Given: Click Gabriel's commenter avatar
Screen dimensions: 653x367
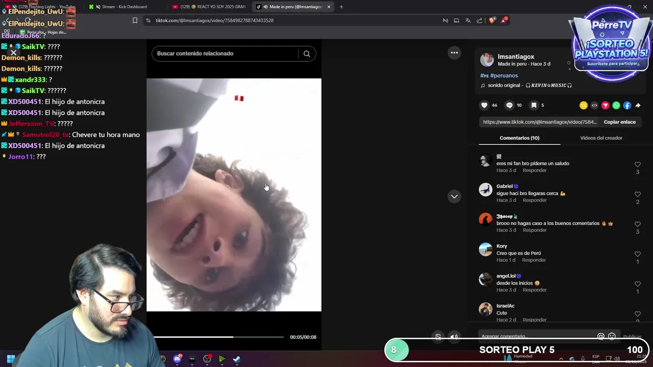Looking at the screenshot, I should click(x=486, y=190).
